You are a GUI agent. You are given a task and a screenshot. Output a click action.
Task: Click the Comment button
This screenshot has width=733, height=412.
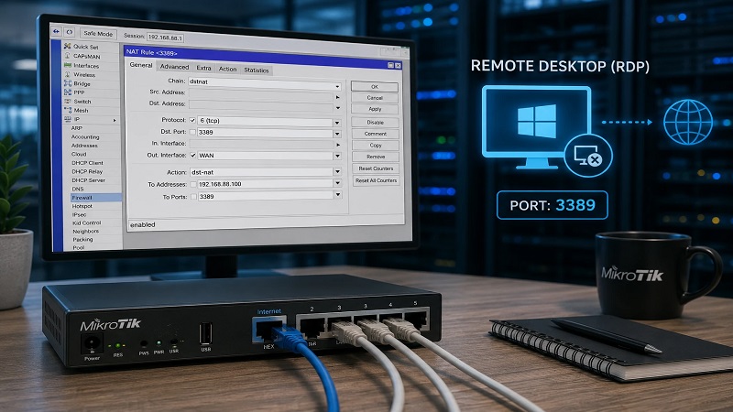click(376, 134)
